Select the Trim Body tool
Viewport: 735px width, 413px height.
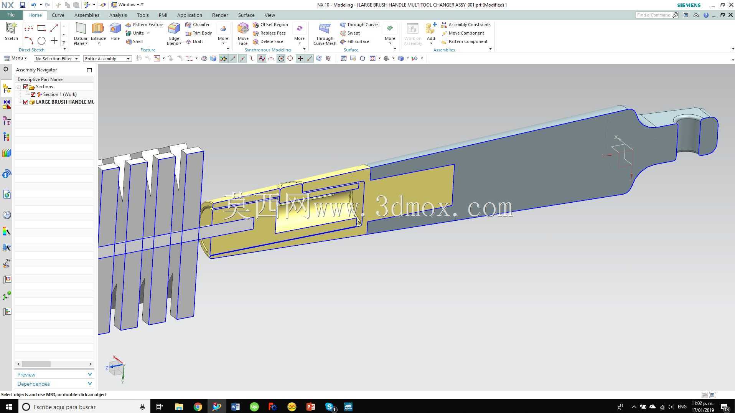[x=198, y=33]
